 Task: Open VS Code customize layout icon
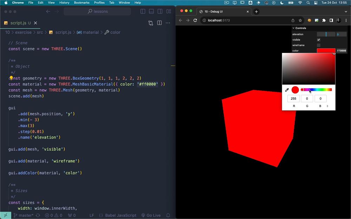[x=168, y=12]
